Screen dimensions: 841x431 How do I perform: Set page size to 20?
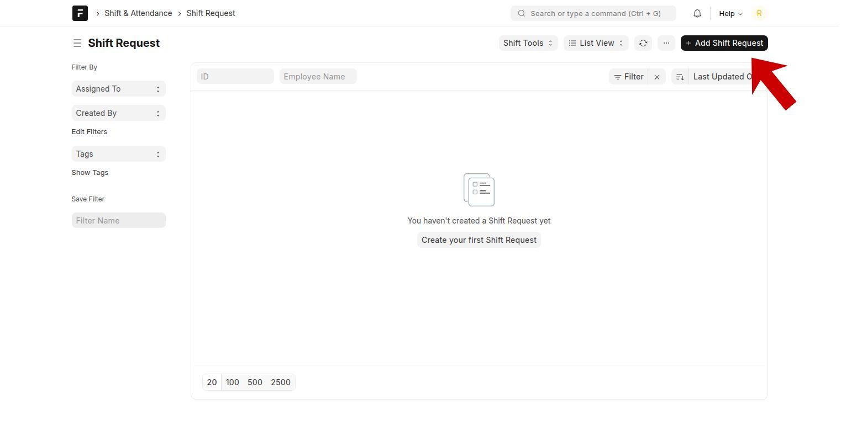[x=212, y=382]
